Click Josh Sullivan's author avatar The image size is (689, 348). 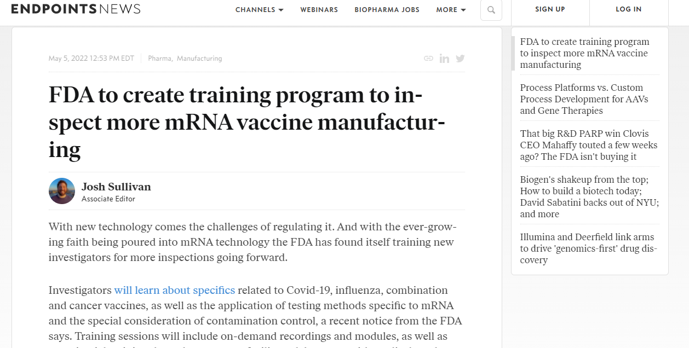(62, 191)
